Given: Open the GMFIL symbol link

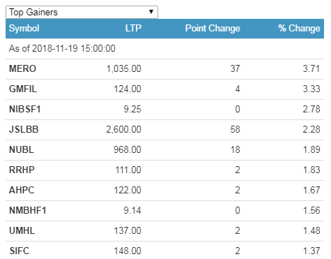Looking at the screenshot, I should (x=23, y=89).
